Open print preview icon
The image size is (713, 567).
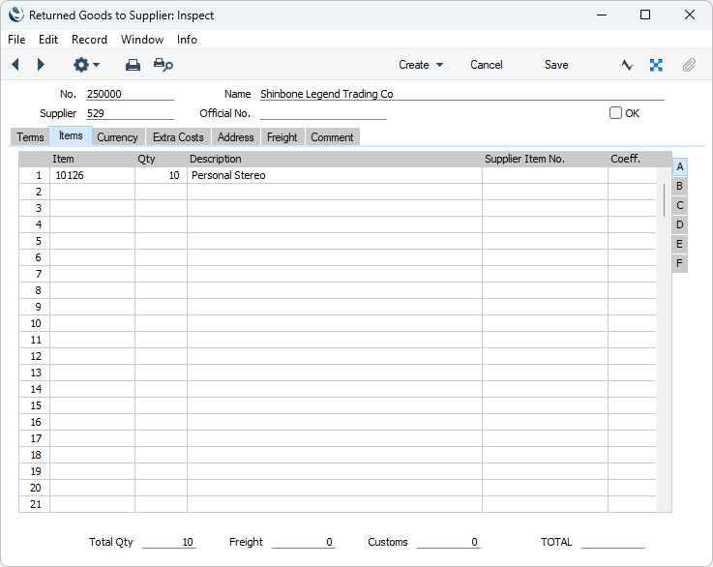163,65
